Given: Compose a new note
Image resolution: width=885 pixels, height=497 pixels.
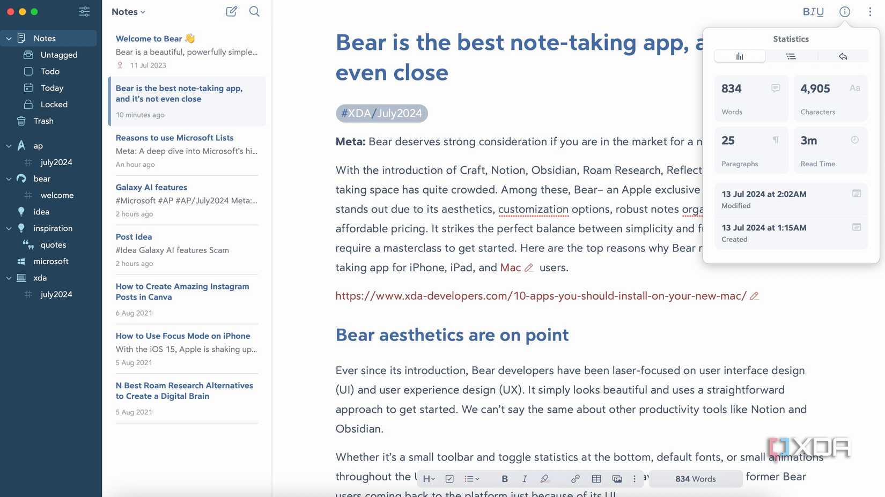Looking at the screenshot, I should [x=231, y=11].
